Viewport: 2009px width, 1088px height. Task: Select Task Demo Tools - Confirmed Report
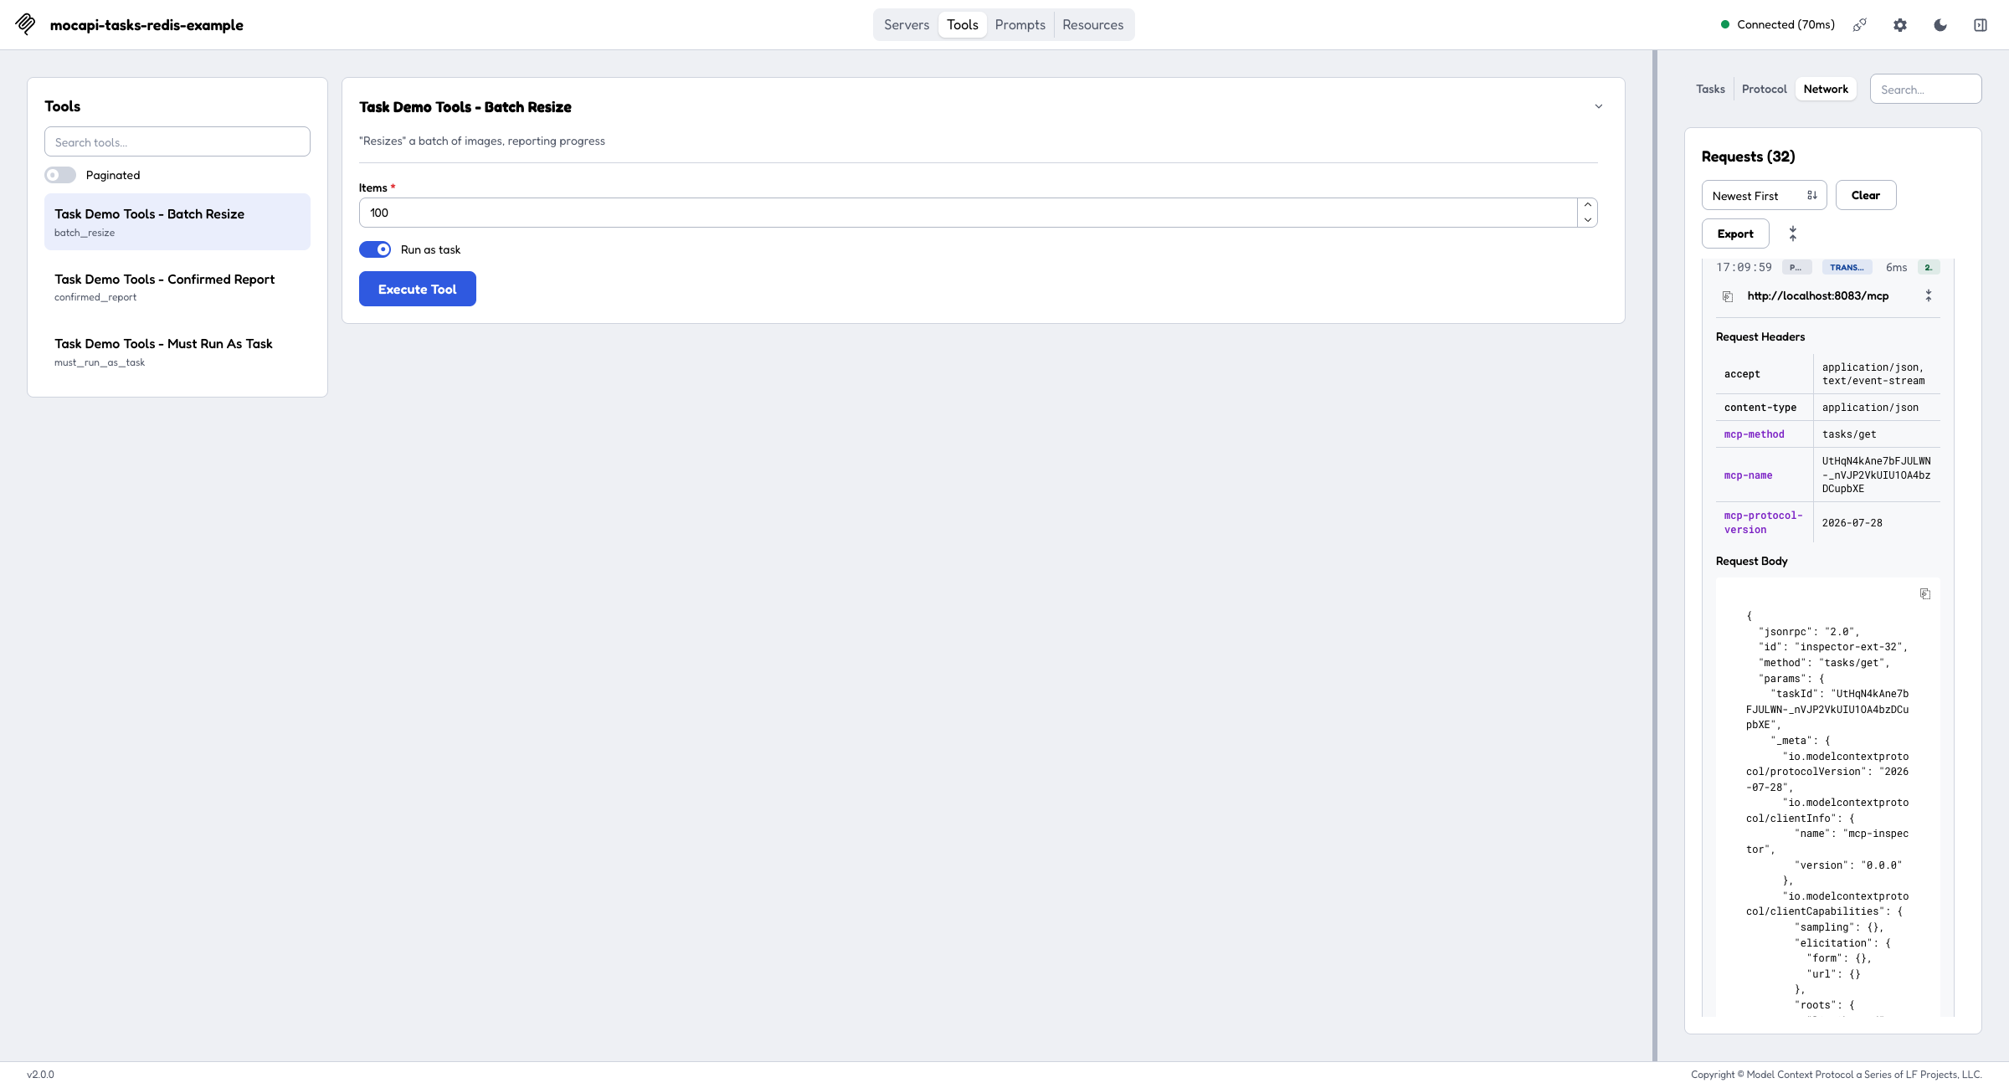177,286
